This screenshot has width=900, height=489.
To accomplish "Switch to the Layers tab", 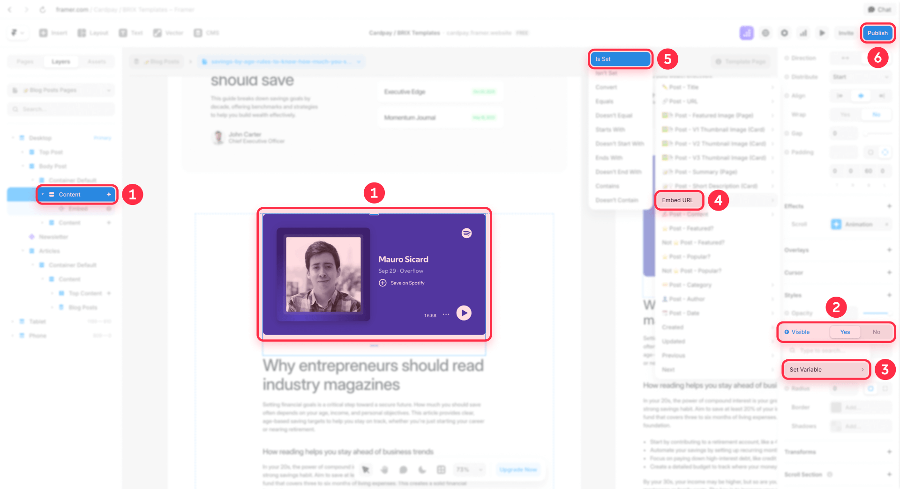I will point(60,61).
